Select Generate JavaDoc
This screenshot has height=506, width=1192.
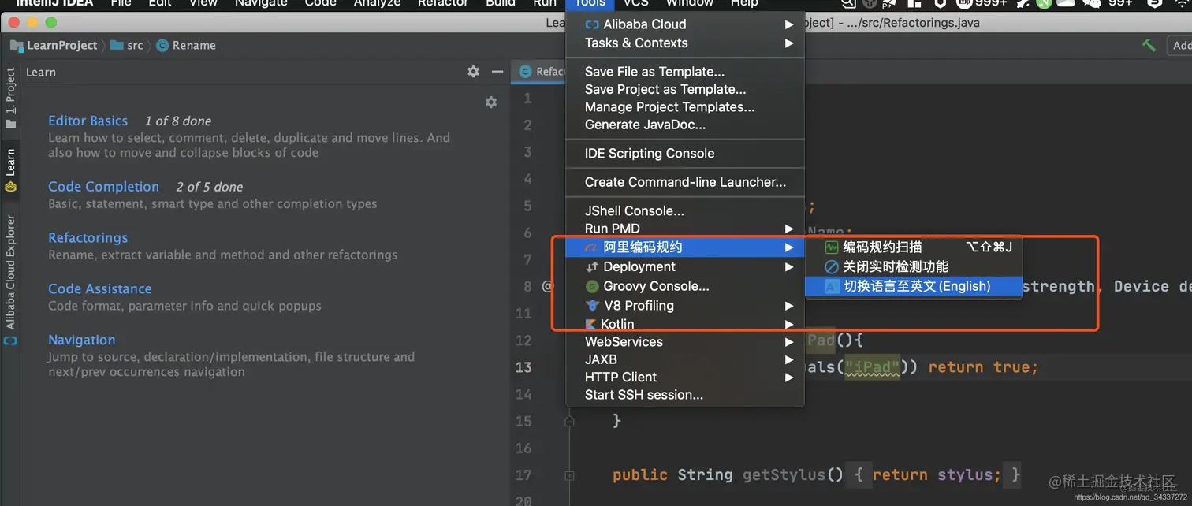coord(685,125)
